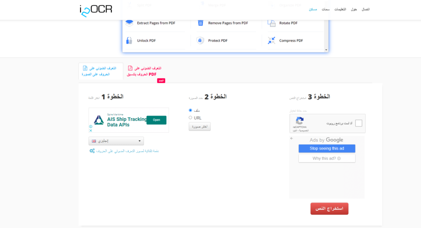Choose the Compress PDF icon
The image size is (421, 228).
(271, 41)
